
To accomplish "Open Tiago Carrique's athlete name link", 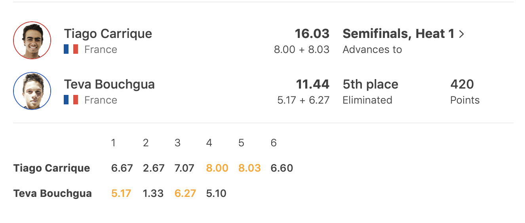I will tap(108, 34).
